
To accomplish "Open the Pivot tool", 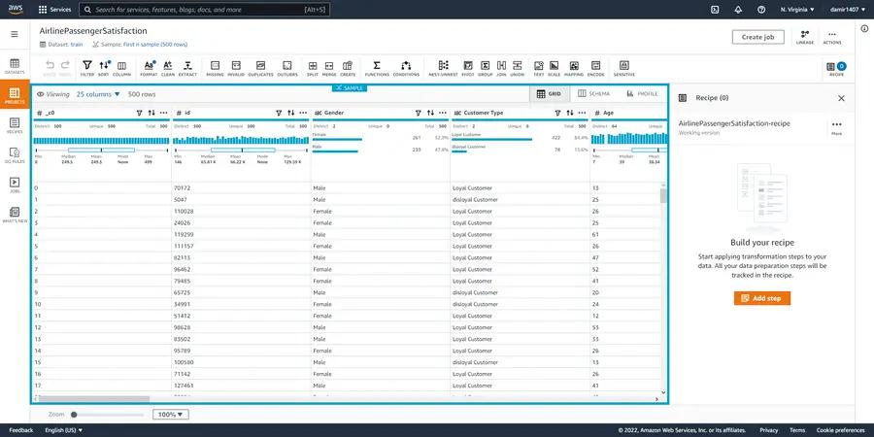I will click(x=468, y=68).
